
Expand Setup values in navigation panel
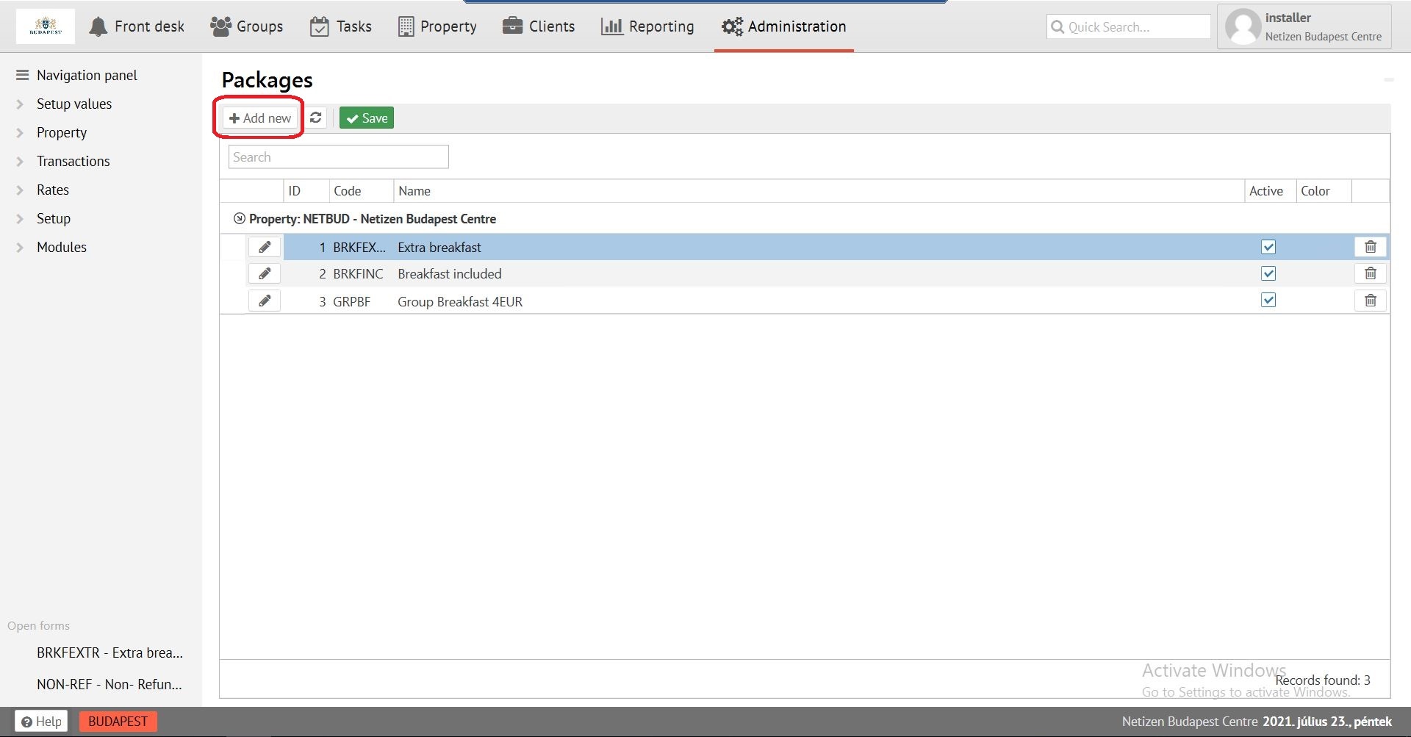coord(20,104)
